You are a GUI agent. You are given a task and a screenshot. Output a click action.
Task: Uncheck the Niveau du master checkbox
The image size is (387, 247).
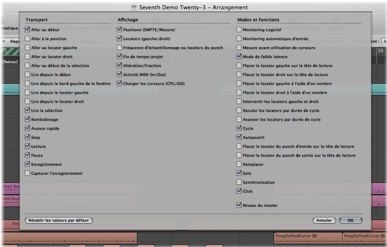[239, 205]
